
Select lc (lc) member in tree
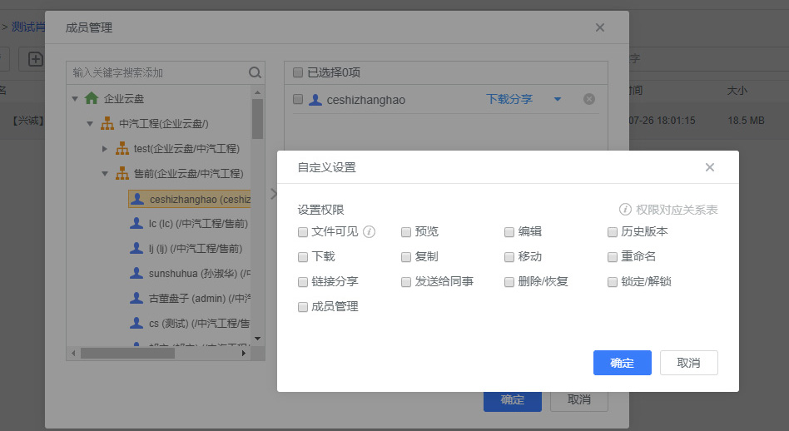[197, 223]
